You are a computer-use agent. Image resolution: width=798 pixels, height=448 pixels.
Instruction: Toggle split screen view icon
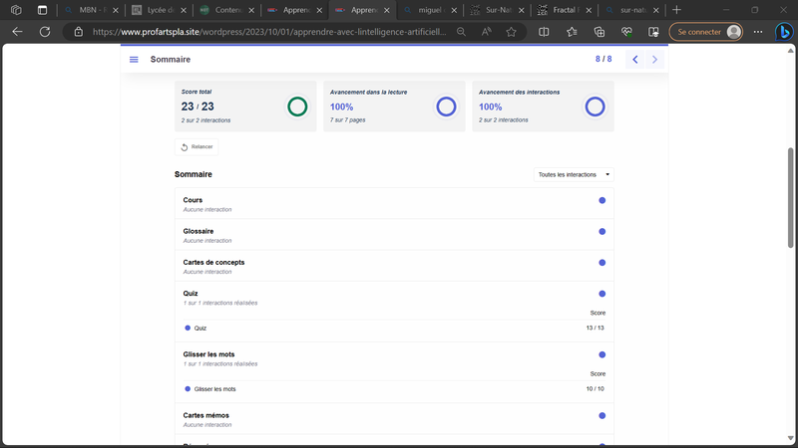tap(544, 32)
